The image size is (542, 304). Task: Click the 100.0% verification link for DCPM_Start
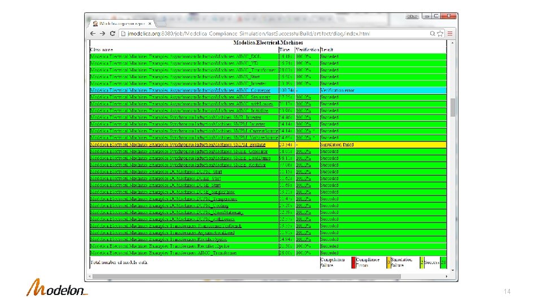[303, 172]
